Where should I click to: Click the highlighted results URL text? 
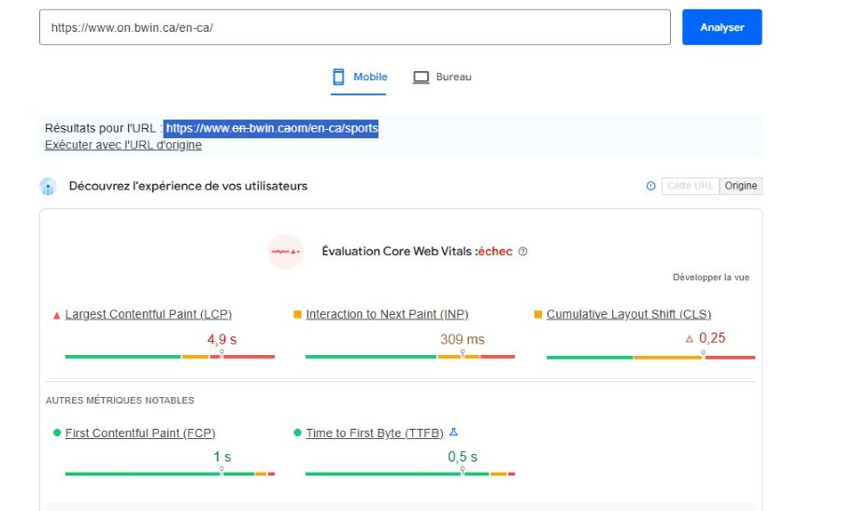(x=272, y=129)
